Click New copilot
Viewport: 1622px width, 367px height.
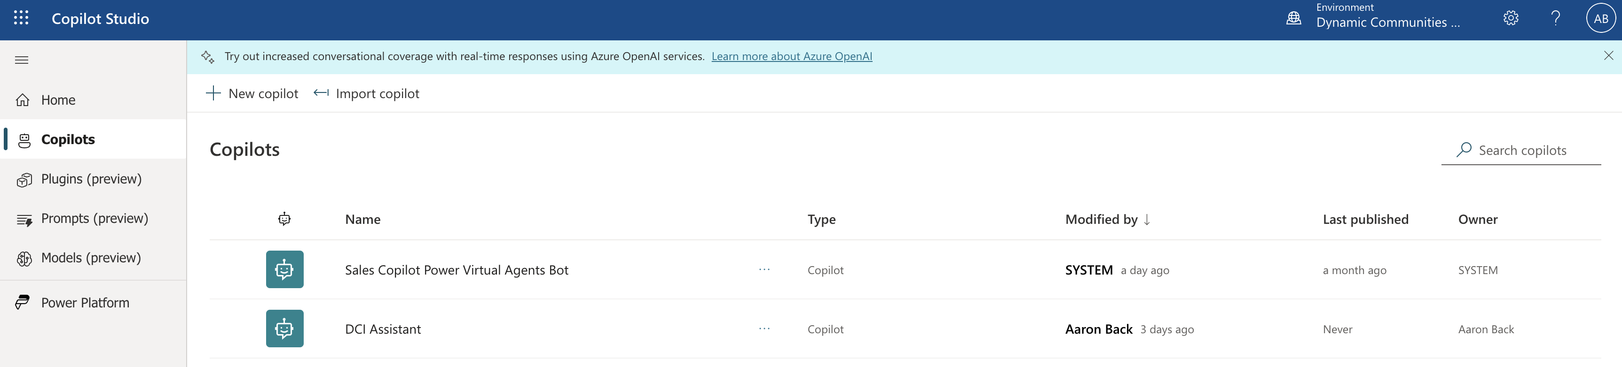pyautogui.click(x=252, y=94)
